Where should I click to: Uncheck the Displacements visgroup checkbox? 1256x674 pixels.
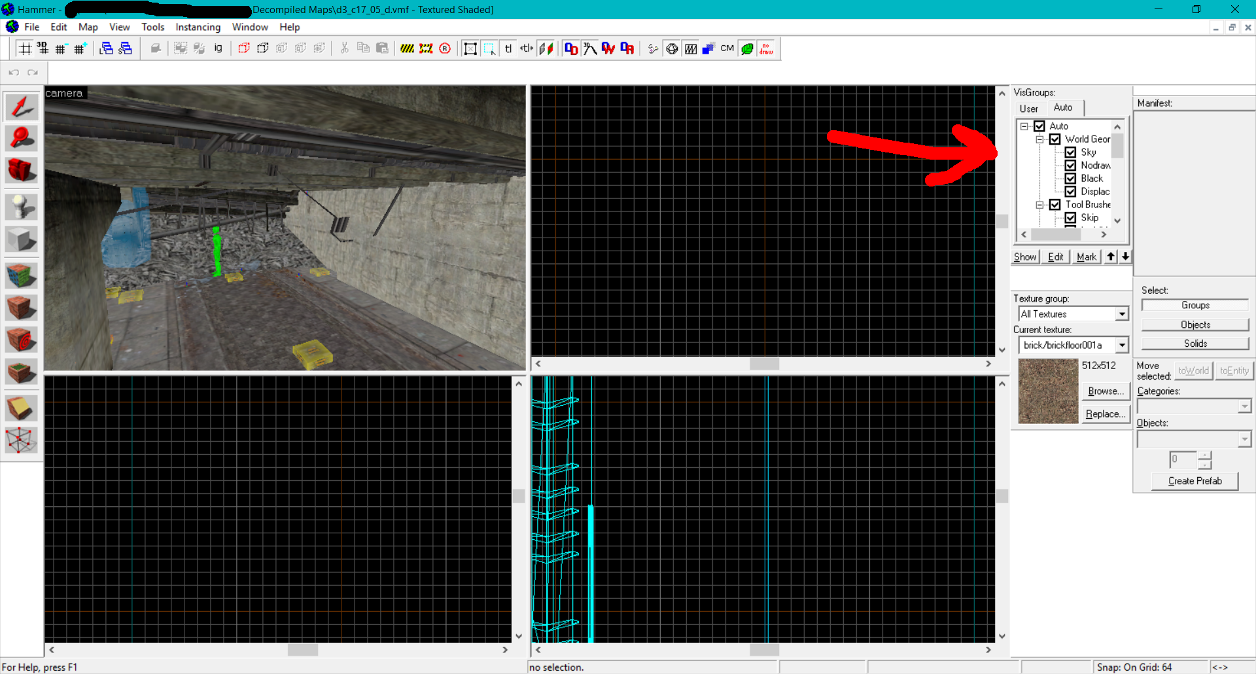(x=1071, y=192)
